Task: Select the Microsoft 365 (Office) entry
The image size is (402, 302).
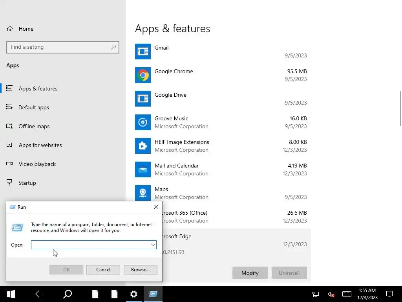Action: click(x=221, y=217)
